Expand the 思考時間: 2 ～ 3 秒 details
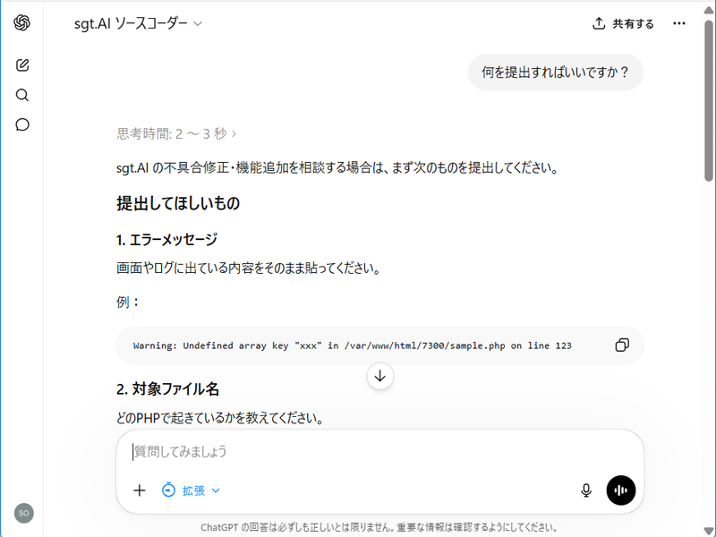This screenshot has height=537, width=716. tap(176, 133)
